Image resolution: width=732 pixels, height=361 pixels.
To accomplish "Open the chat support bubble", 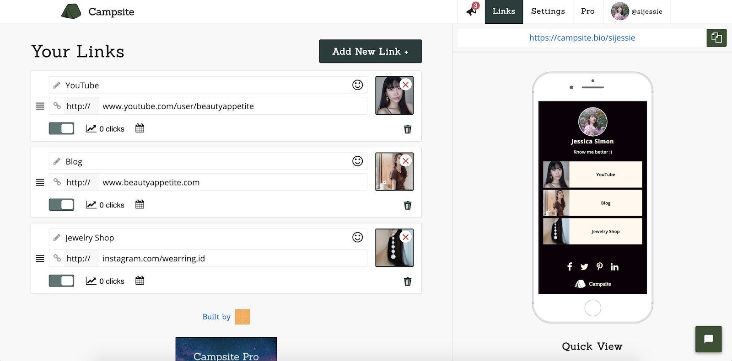I will (709, 339).
